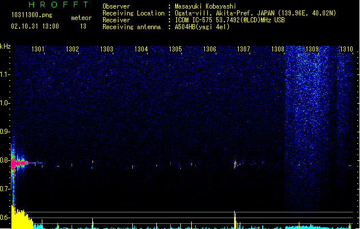Click the antenna A504HB(yagi 4el) text
This screenshot has height=229, width=360.
tap(202, 27)
